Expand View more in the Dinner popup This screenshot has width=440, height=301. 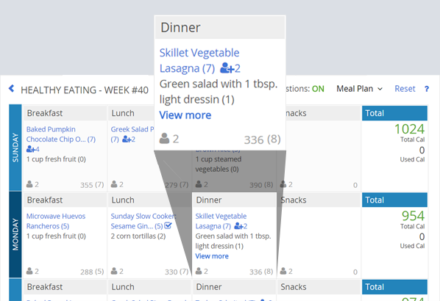185,115
